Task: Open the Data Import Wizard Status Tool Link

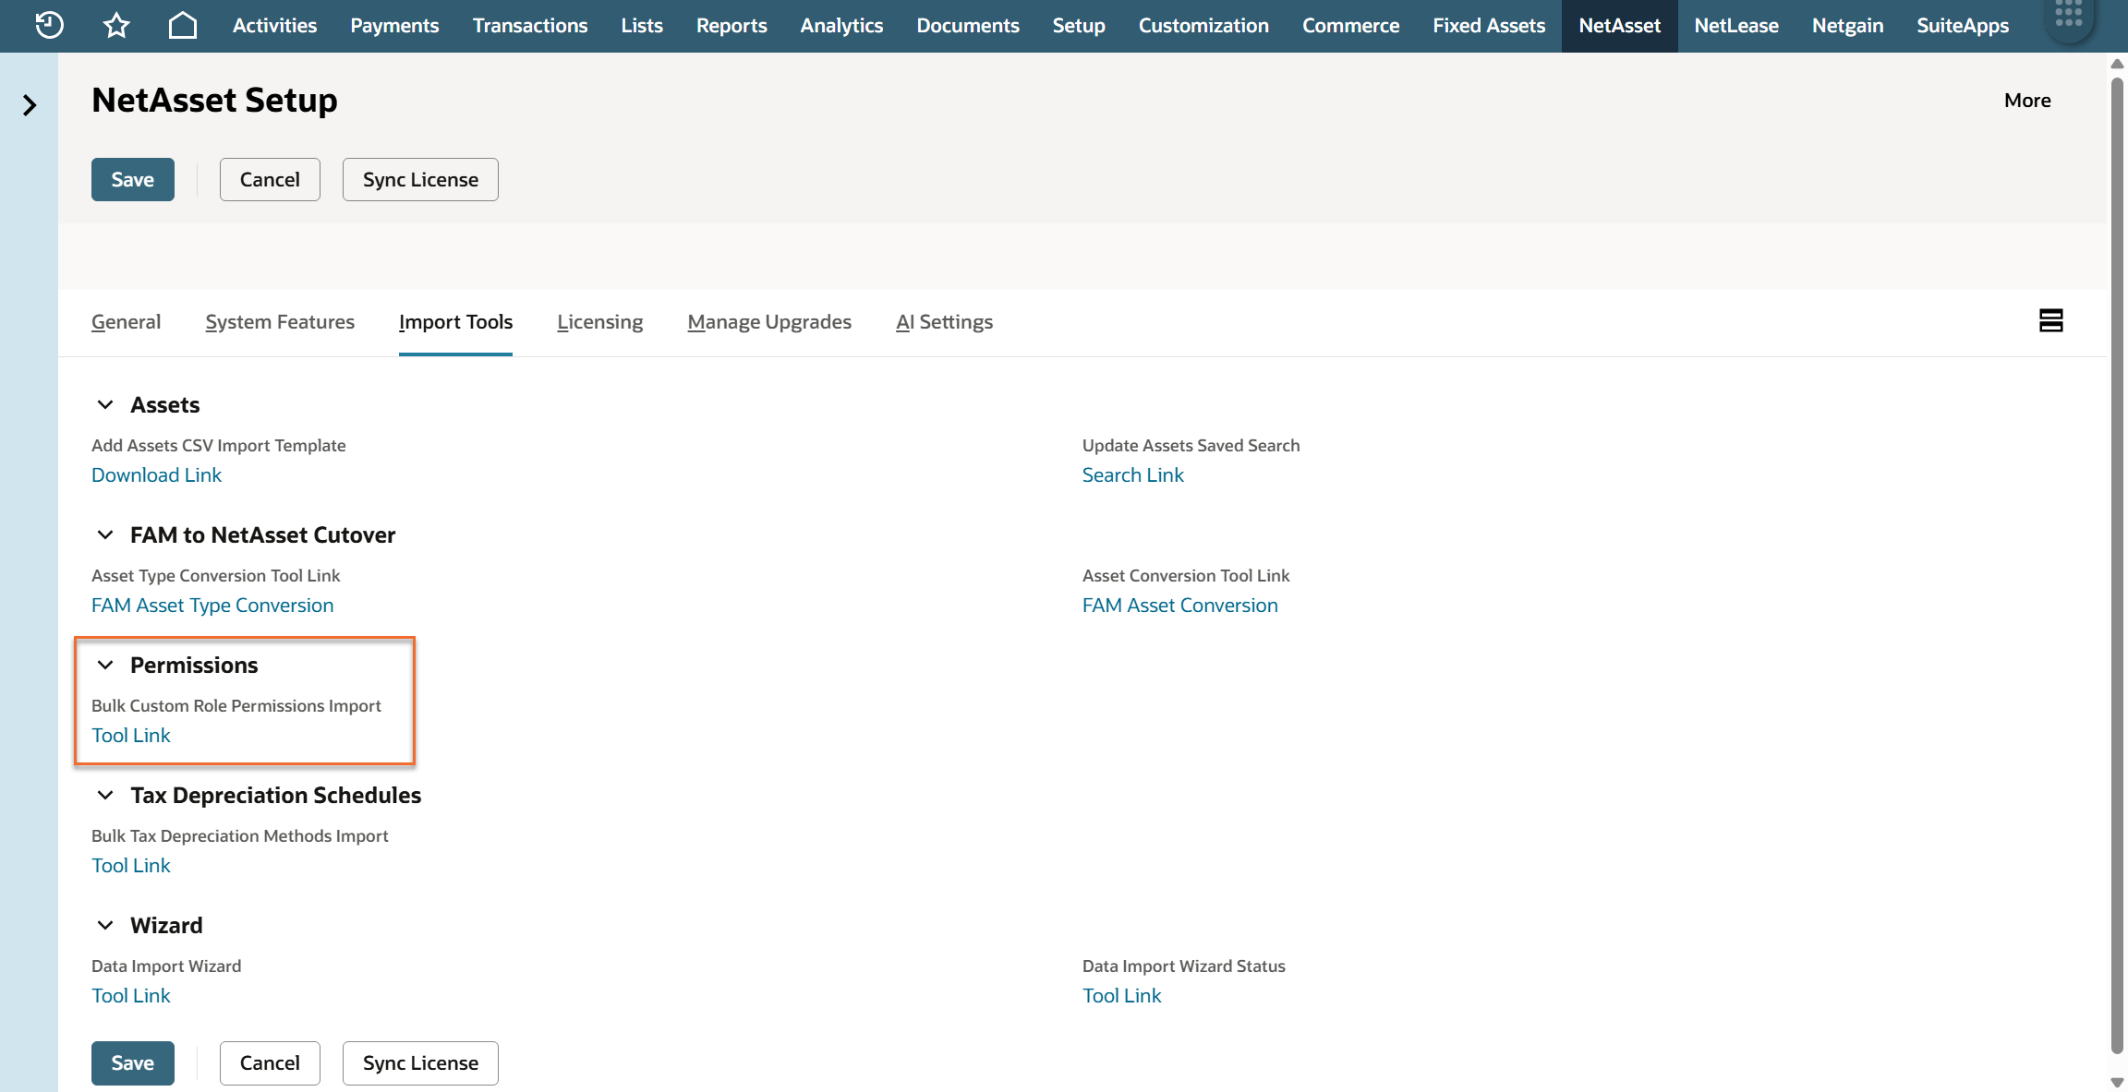Action: (x=1121, y=995)
